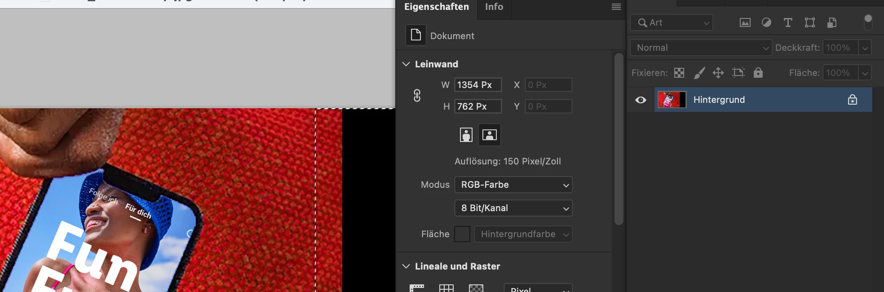
Task: Click the Fläche 100% fill field
Action: (x=840, y=73)
